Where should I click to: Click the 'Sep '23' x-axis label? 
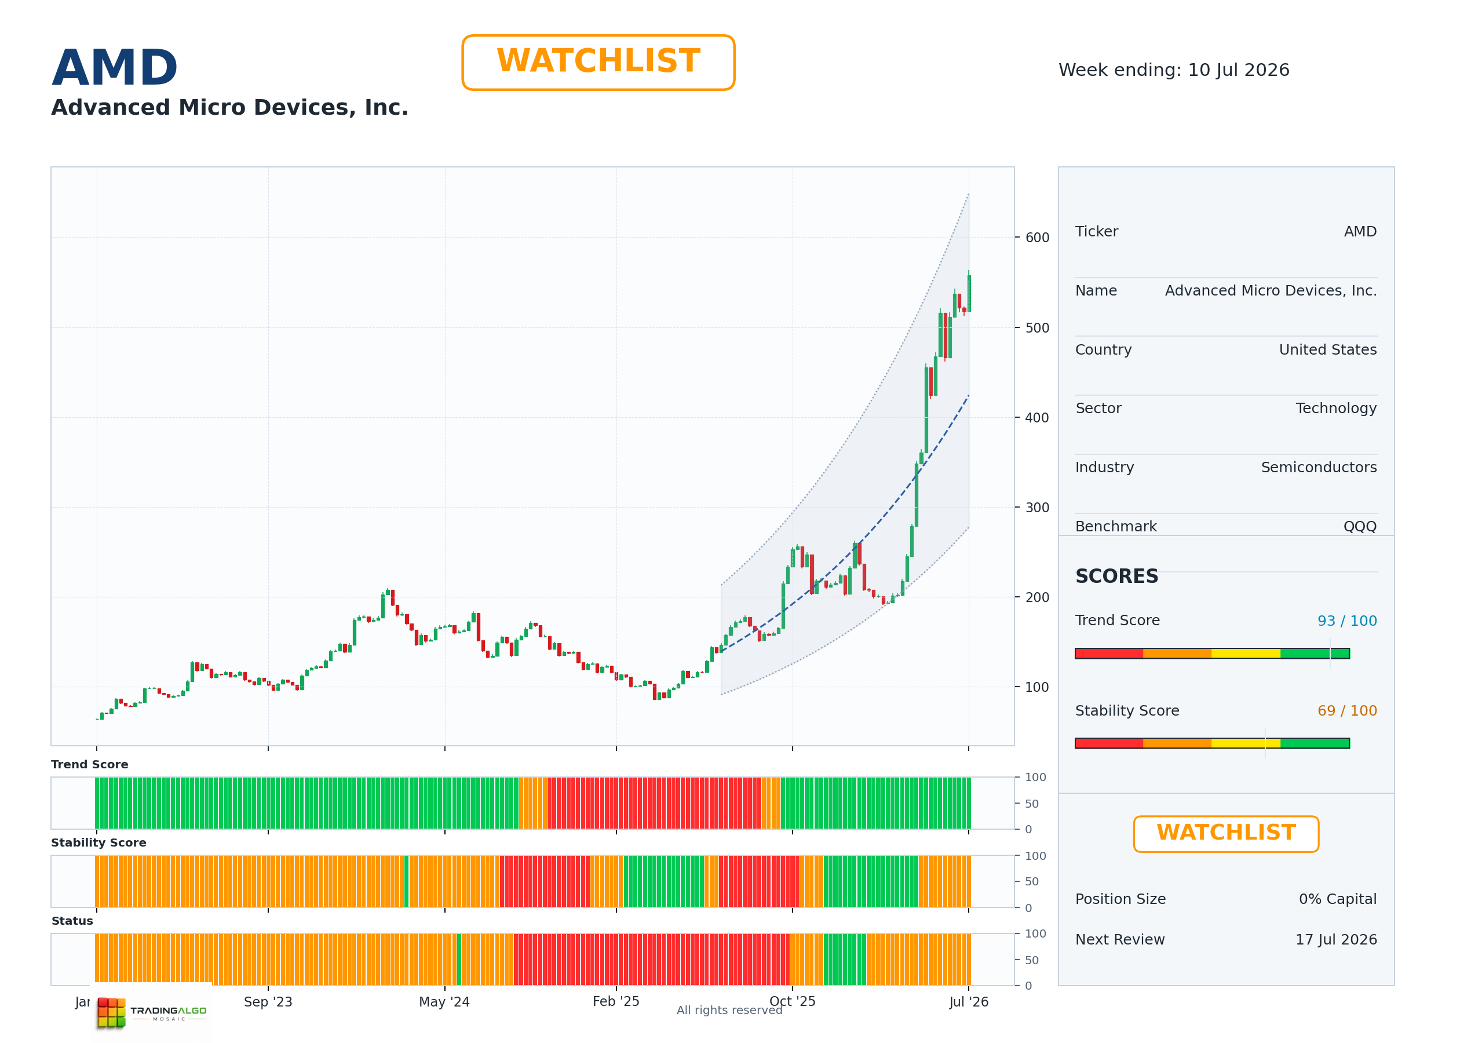coord(268,1002)
